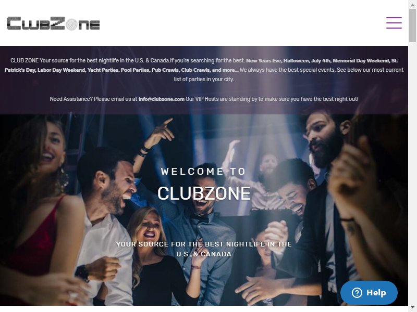Click Memorial Day Weekend link

(361, 61)
